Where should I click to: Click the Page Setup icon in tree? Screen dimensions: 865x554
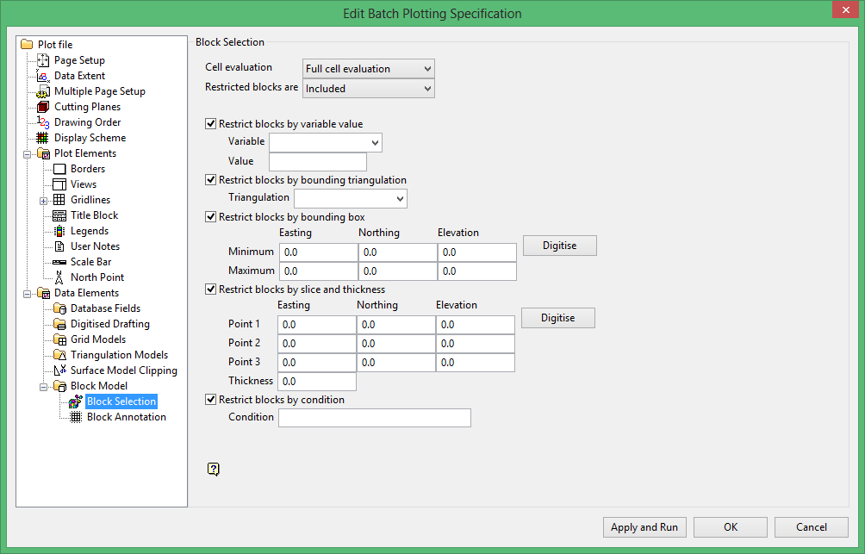43,60
